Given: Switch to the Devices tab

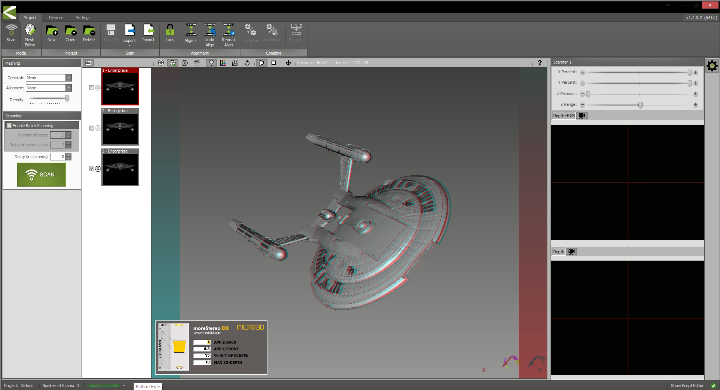Looking at the screenshot, I should tap(56, 18).
